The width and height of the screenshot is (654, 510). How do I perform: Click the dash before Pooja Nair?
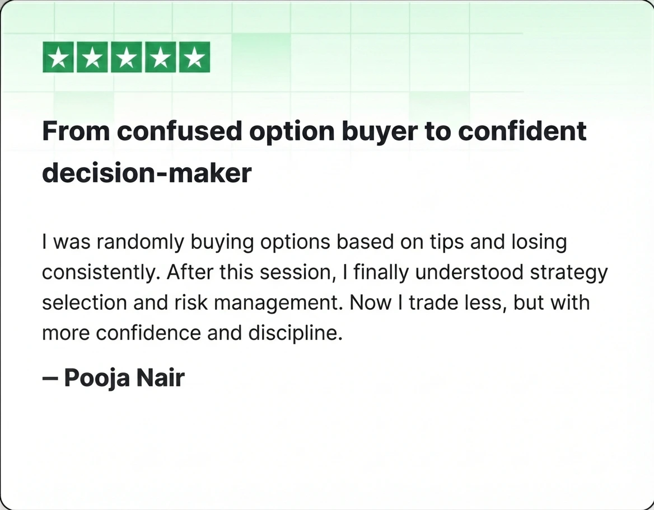coord(50,378)
